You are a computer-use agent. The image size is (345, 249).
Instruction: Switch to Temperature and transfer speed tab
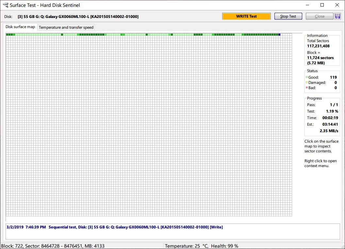click(x=66, y=27)
